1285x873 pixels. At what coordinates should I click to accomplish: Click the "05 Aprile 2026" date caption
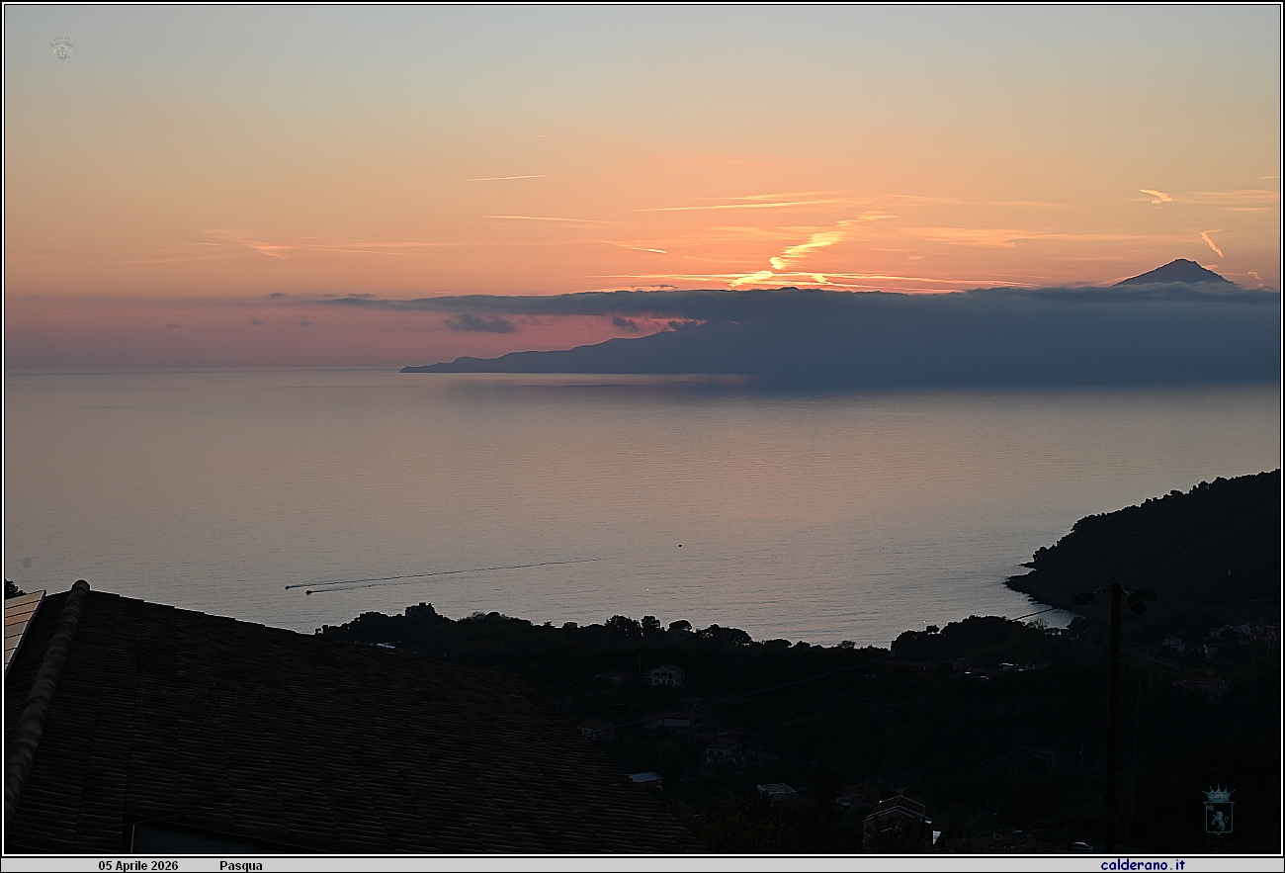(138, 865)
